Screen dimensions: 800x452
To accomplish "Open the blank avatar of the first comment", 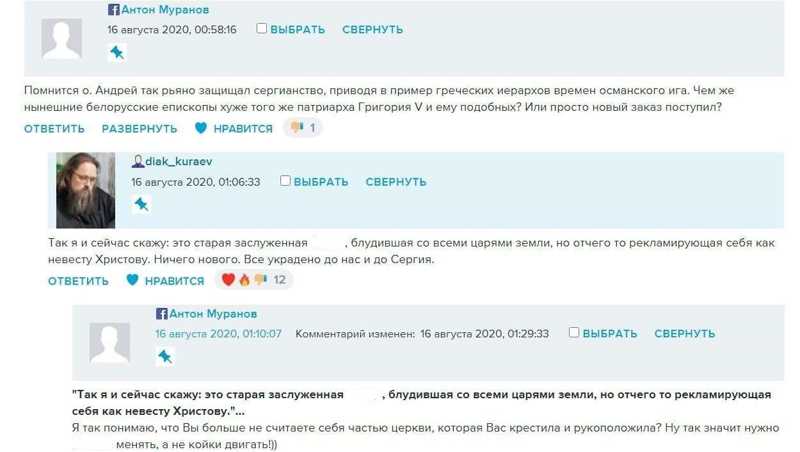I will click(61, 38).
